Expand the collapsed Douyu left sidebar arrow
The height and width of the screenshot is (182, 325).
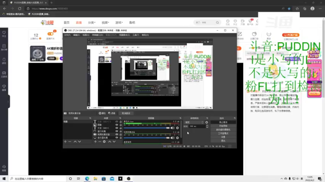[8, 102]
